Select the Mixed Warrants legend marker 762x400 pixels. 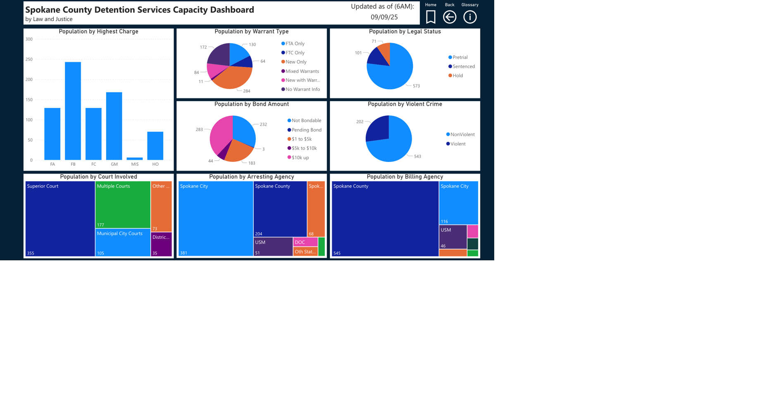pyautogui.click(x=283, y=71)
